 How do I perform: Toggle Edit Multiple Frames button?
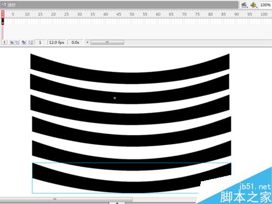[x=23, y=42]
